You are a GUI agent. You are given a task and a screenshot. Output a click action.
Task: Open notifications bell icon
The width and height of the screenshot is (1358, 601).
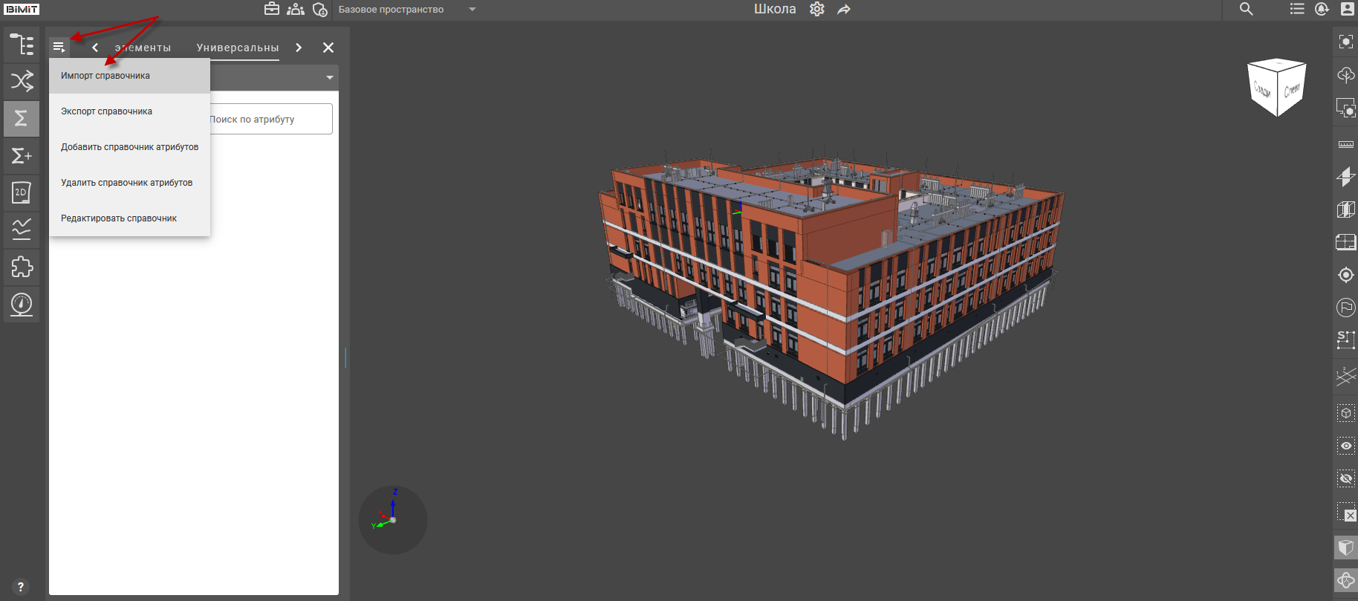tap(1322, 9)
